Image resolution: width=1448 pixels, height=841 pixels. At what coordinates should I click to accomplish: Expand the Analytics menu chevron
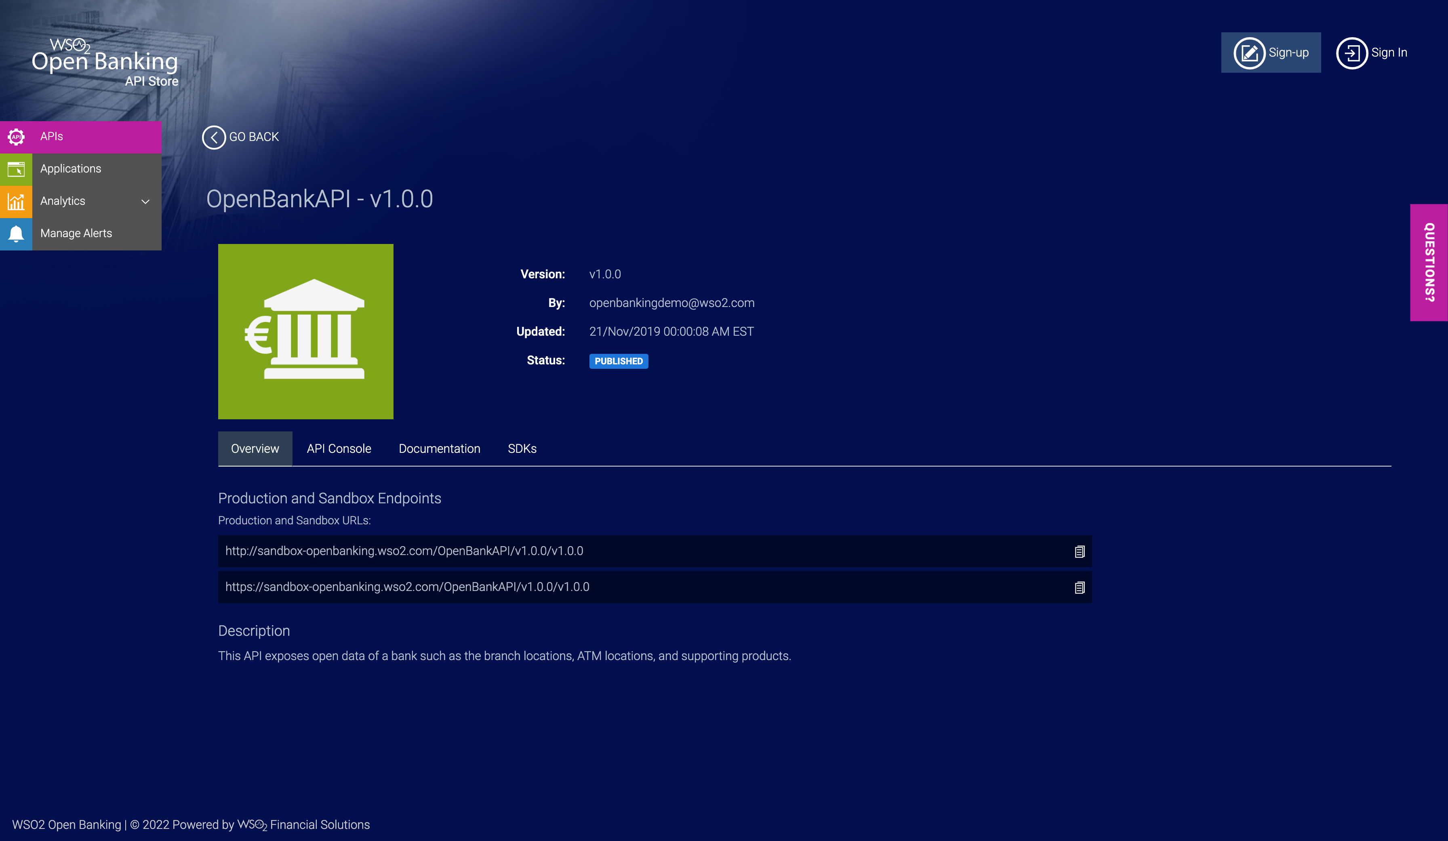[145, 202]
